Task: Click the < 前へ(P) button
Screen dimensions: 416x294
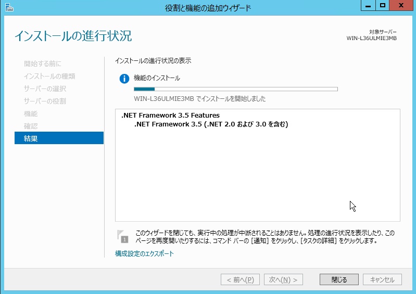Action: 240,279
